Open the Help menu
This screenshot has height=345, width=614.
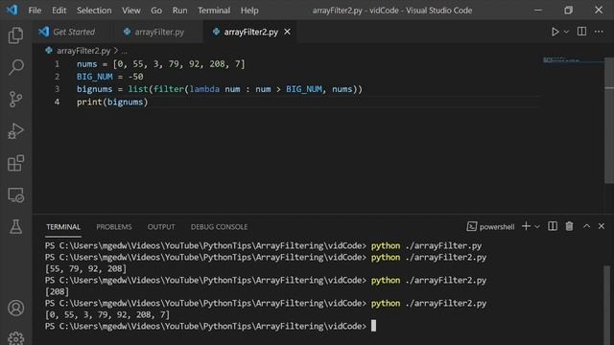249,11
